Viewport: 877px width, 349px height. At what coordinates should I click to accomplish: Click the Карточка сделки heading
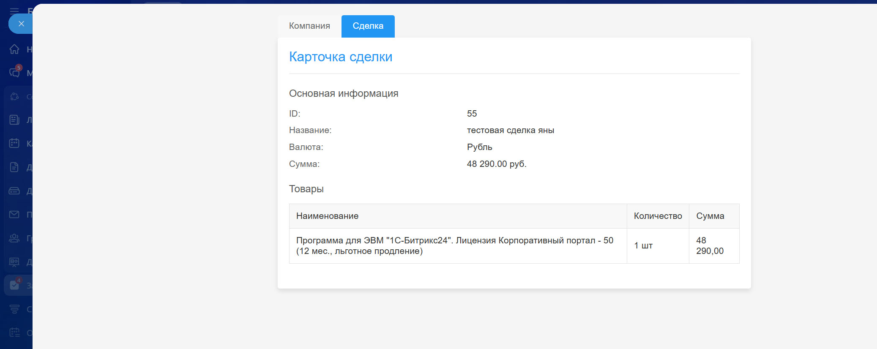(x=341, y=57)
